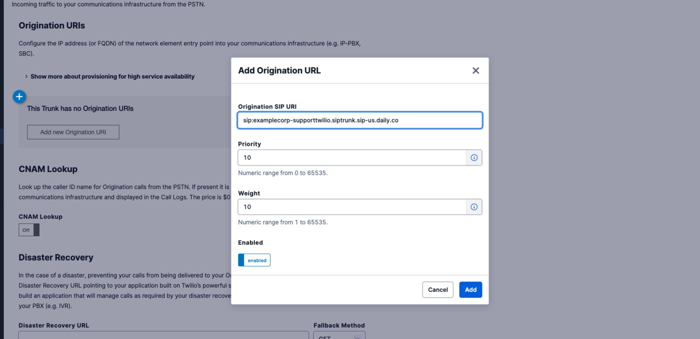Click the Priority input field
This screenshot has width=700, height=339.
point(352,157)
